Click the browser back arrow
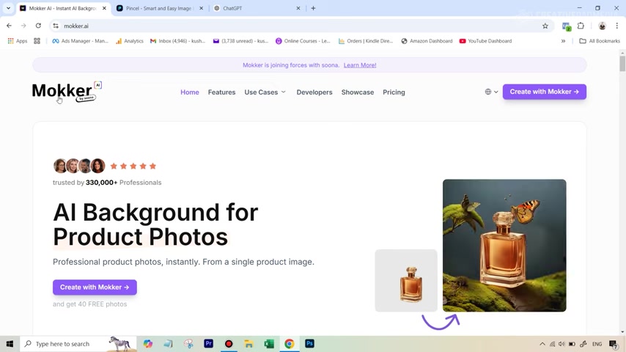The height and width of the screenshot is (352, 626). [x=9, y=26]
